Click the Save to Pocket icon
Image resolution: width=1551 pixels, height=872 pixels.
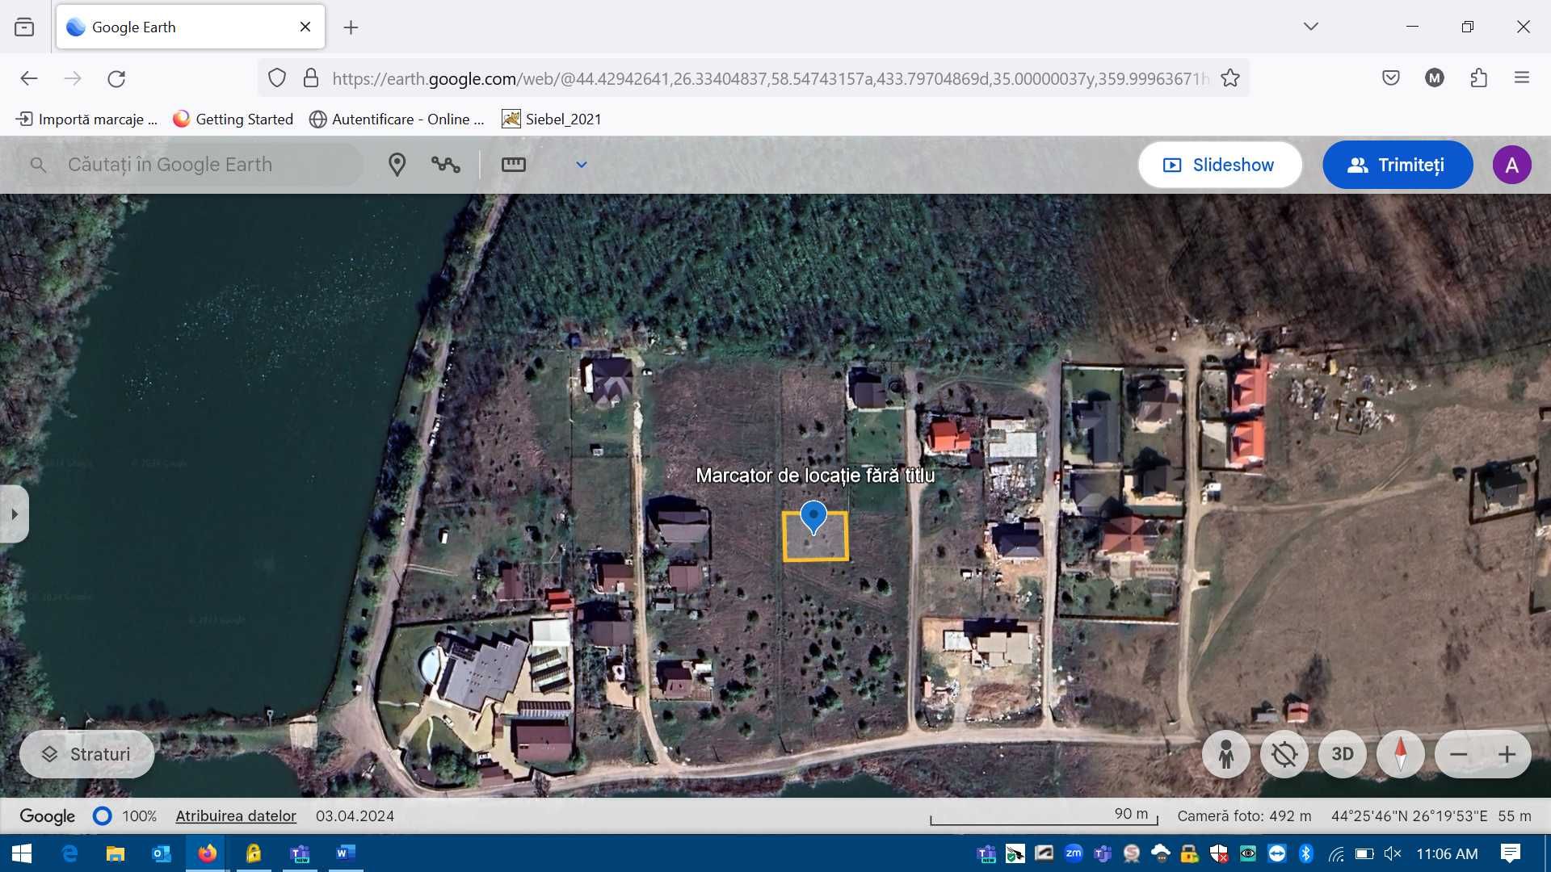click(1391, 78)
